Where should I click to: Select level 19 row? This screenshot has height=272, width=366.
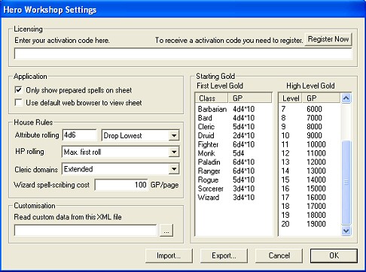(x=310, y=215)
